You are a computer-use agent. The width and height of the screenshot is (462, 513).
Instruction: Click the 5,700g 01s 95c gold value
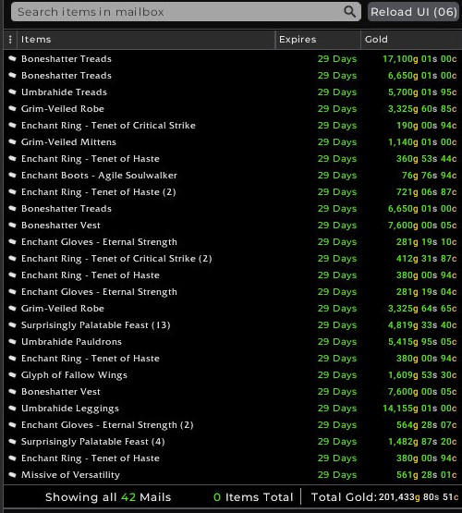coord(422,92)
